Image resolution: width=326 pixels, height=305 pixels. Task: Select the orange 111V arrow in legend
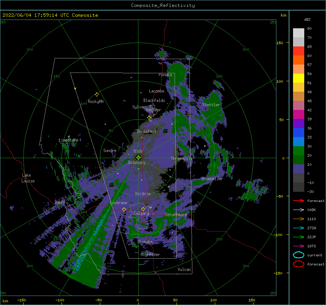[x=298, y=219]
